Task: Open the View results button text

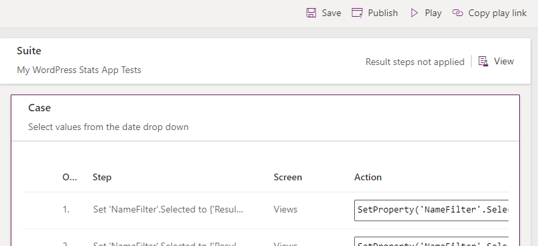Action: tap(504, 61)
